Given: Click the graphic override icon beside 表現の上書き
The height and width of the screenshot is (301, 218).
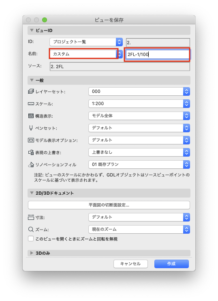Looking at the screenshot, I should pyautogui.click(x=31, y=153).
